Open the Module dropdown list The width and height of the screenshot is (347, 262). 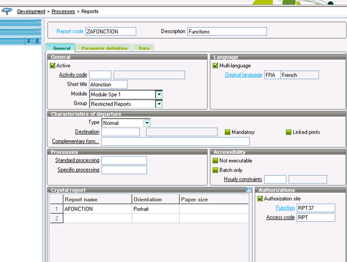click(x=158, y=94)
